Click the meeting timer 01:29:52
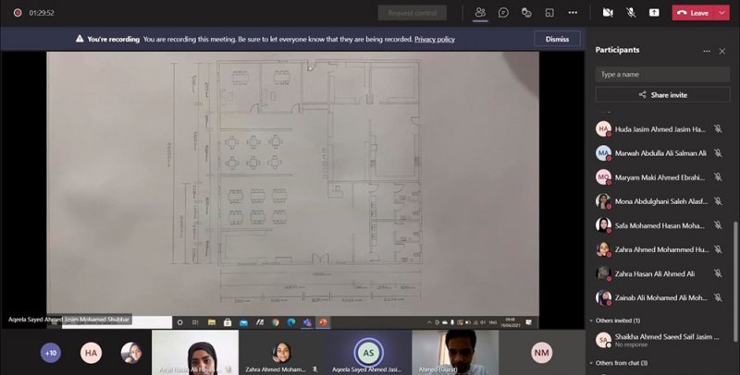The height and width of the screenshot is (375, 740). coord(42,13)
